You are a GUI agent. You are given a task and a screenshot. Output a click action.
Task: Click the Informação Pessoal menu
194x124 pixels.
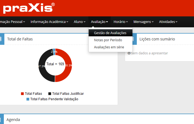12,22
